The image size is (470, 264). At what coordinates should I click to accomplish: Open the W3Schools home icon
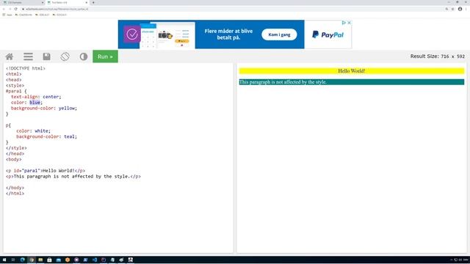click(x=10, y=56)
